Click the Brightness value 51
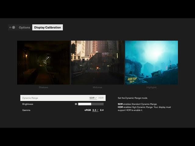Screen dimensions: 195x146 [76, 104]
